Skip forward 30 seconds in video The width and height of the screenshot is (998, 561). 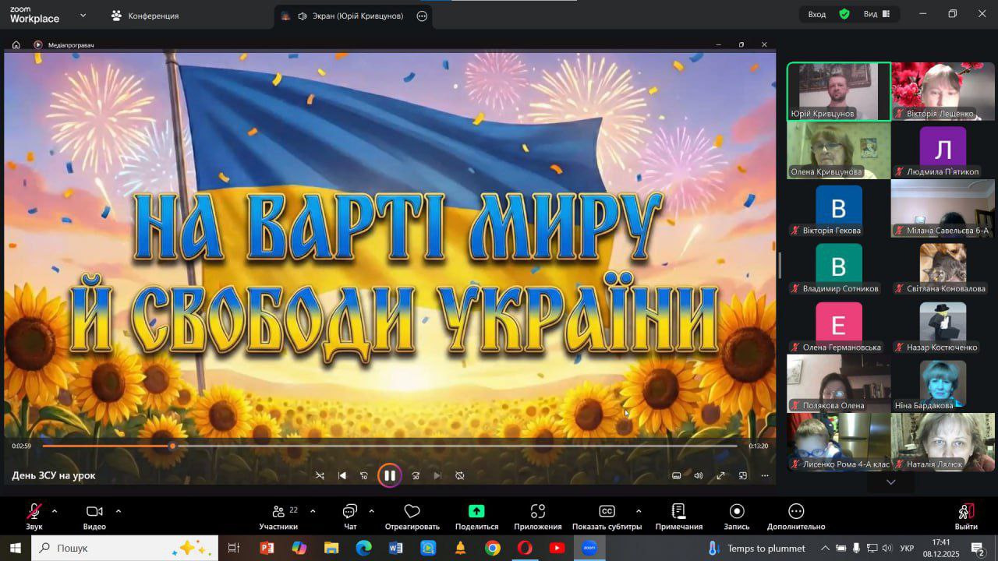pos(416,475)
